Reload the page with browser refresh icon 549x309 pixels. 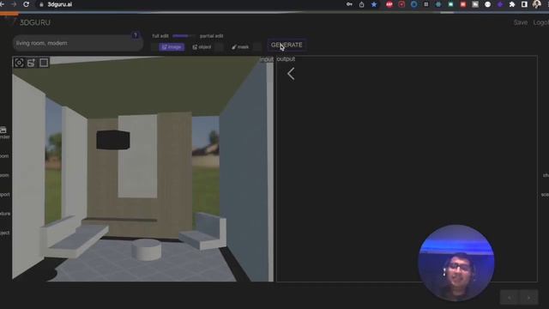click(27, 4)
